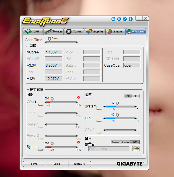Viewport: 174px width, 177px height.
Task: Click the Save button
Action: pyautogui.click(x=34, y=164)
